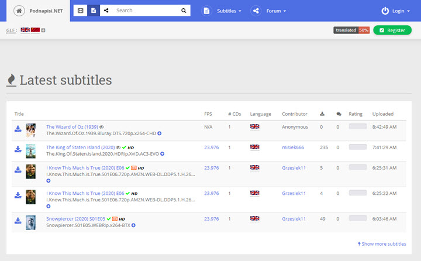Click the English flag in GLF filter
Image resolution: width=421 pixels, height=261 pixels.
point(25,30)
